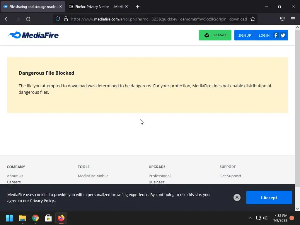Open the Save to Pocket icon
Viewport: 300px width, 225px height.
coord(282,19)
